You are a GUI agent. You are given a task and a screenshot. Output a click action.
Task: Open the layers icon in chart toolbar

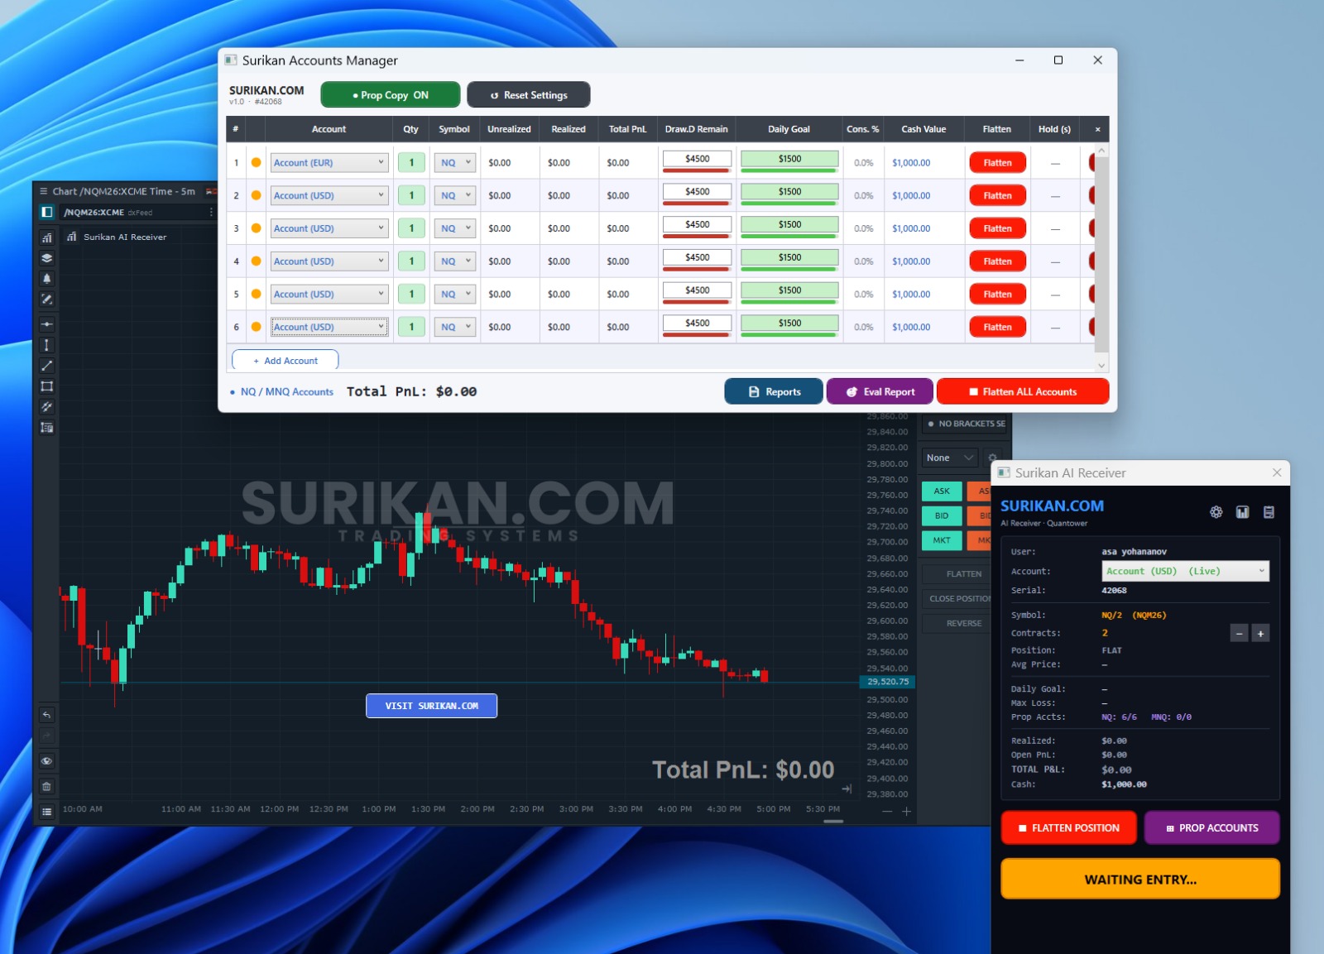[47, 258]
